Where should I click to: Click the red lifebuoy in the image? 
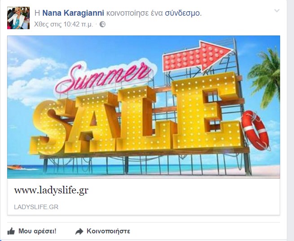[255, 131]
